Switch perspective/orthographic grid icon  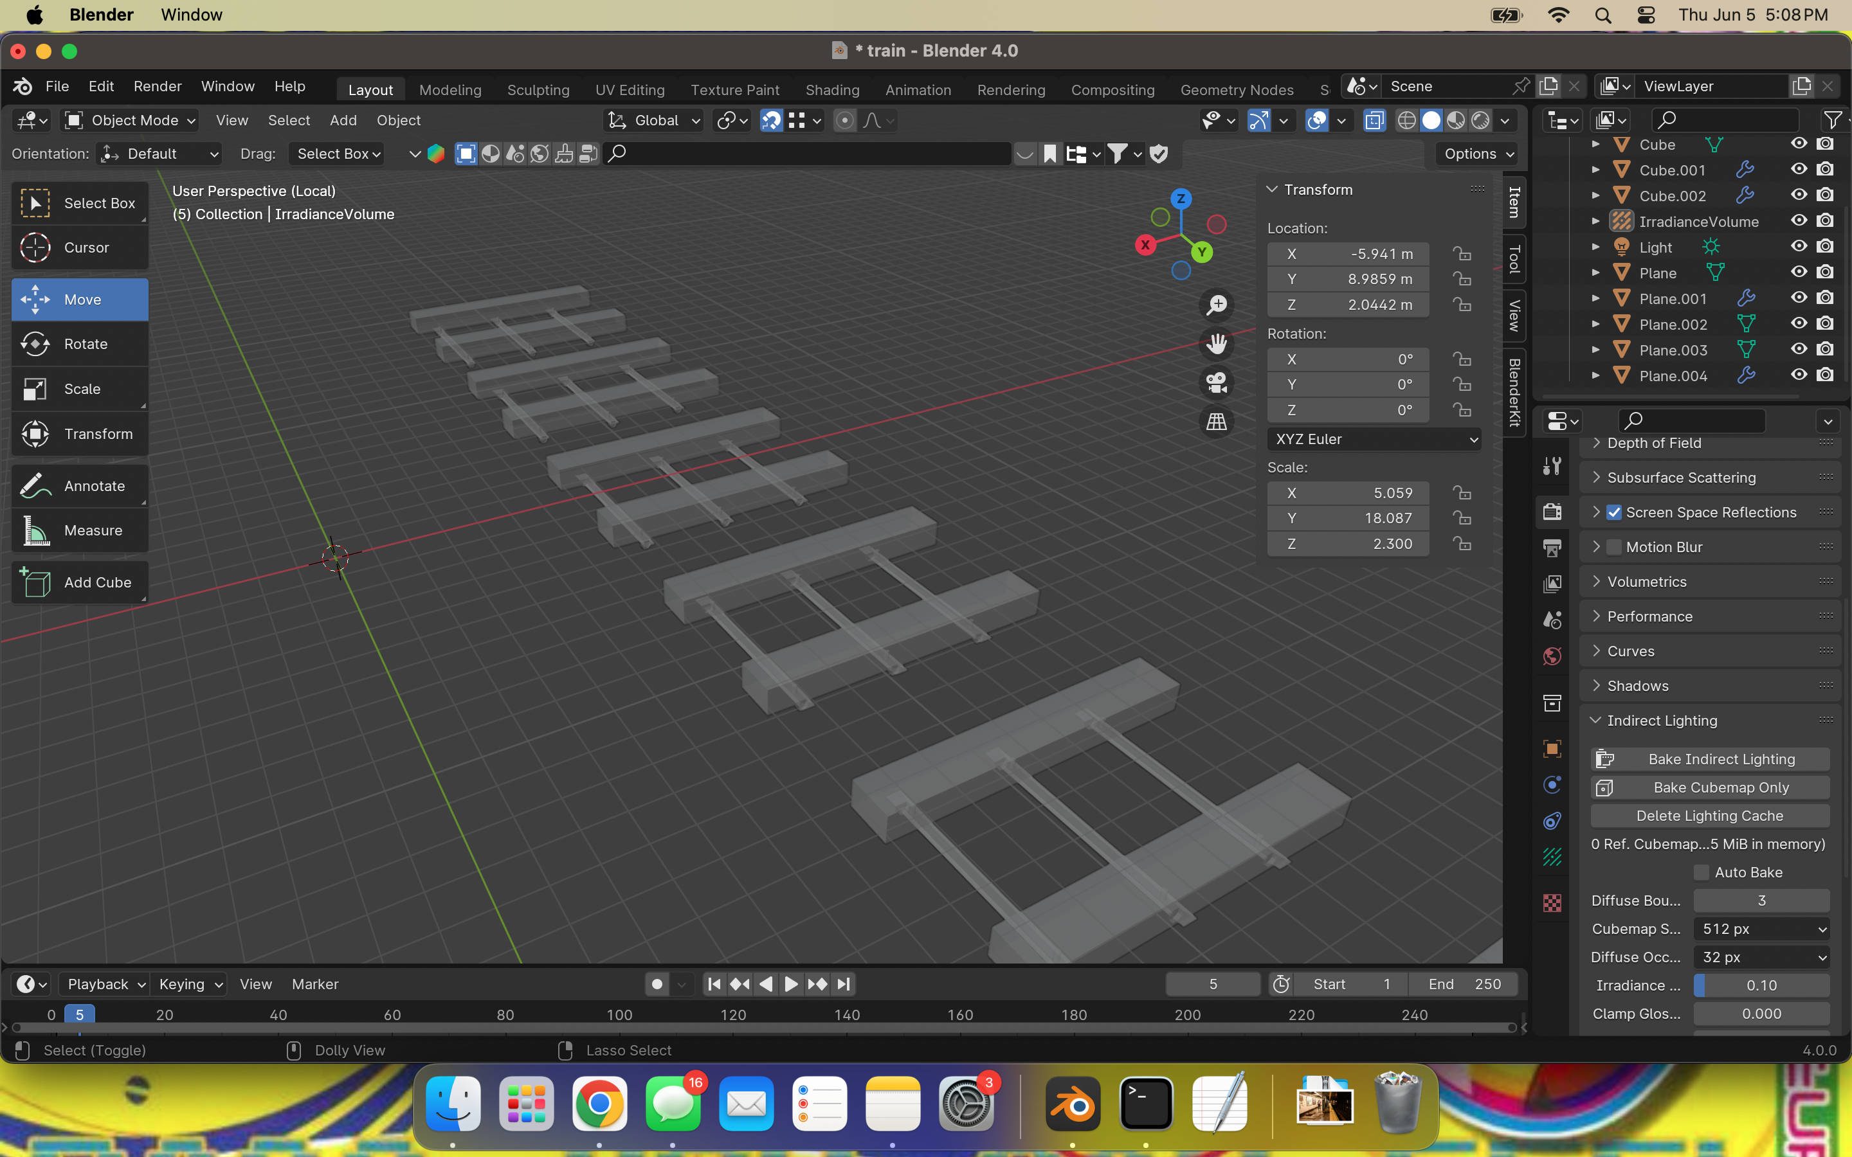pos(1216,421)
